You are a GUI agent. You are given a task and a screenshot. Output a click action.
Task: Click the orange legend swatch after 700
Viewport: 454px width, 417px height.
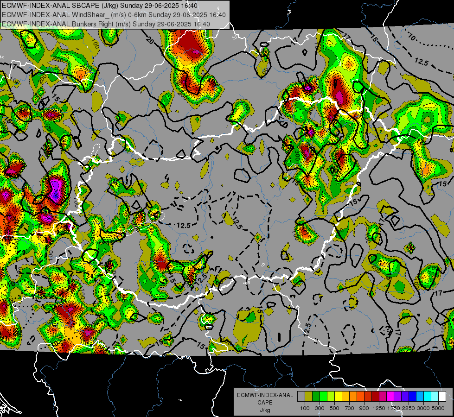pyautogui.click(x=353, y=397)
